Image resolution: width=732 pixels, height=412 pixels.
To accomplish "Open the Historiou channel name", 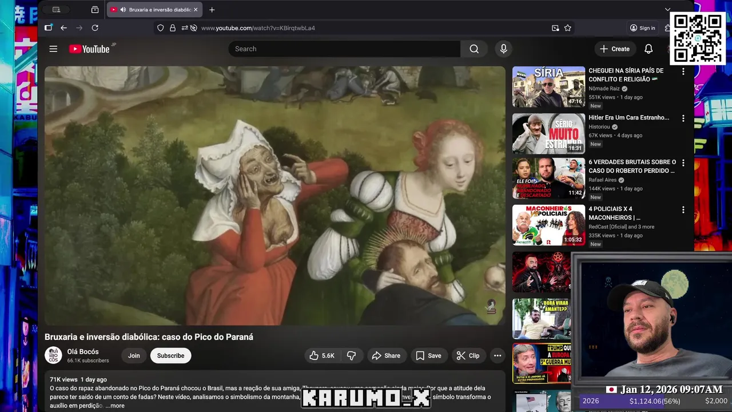I will [599, 127].
